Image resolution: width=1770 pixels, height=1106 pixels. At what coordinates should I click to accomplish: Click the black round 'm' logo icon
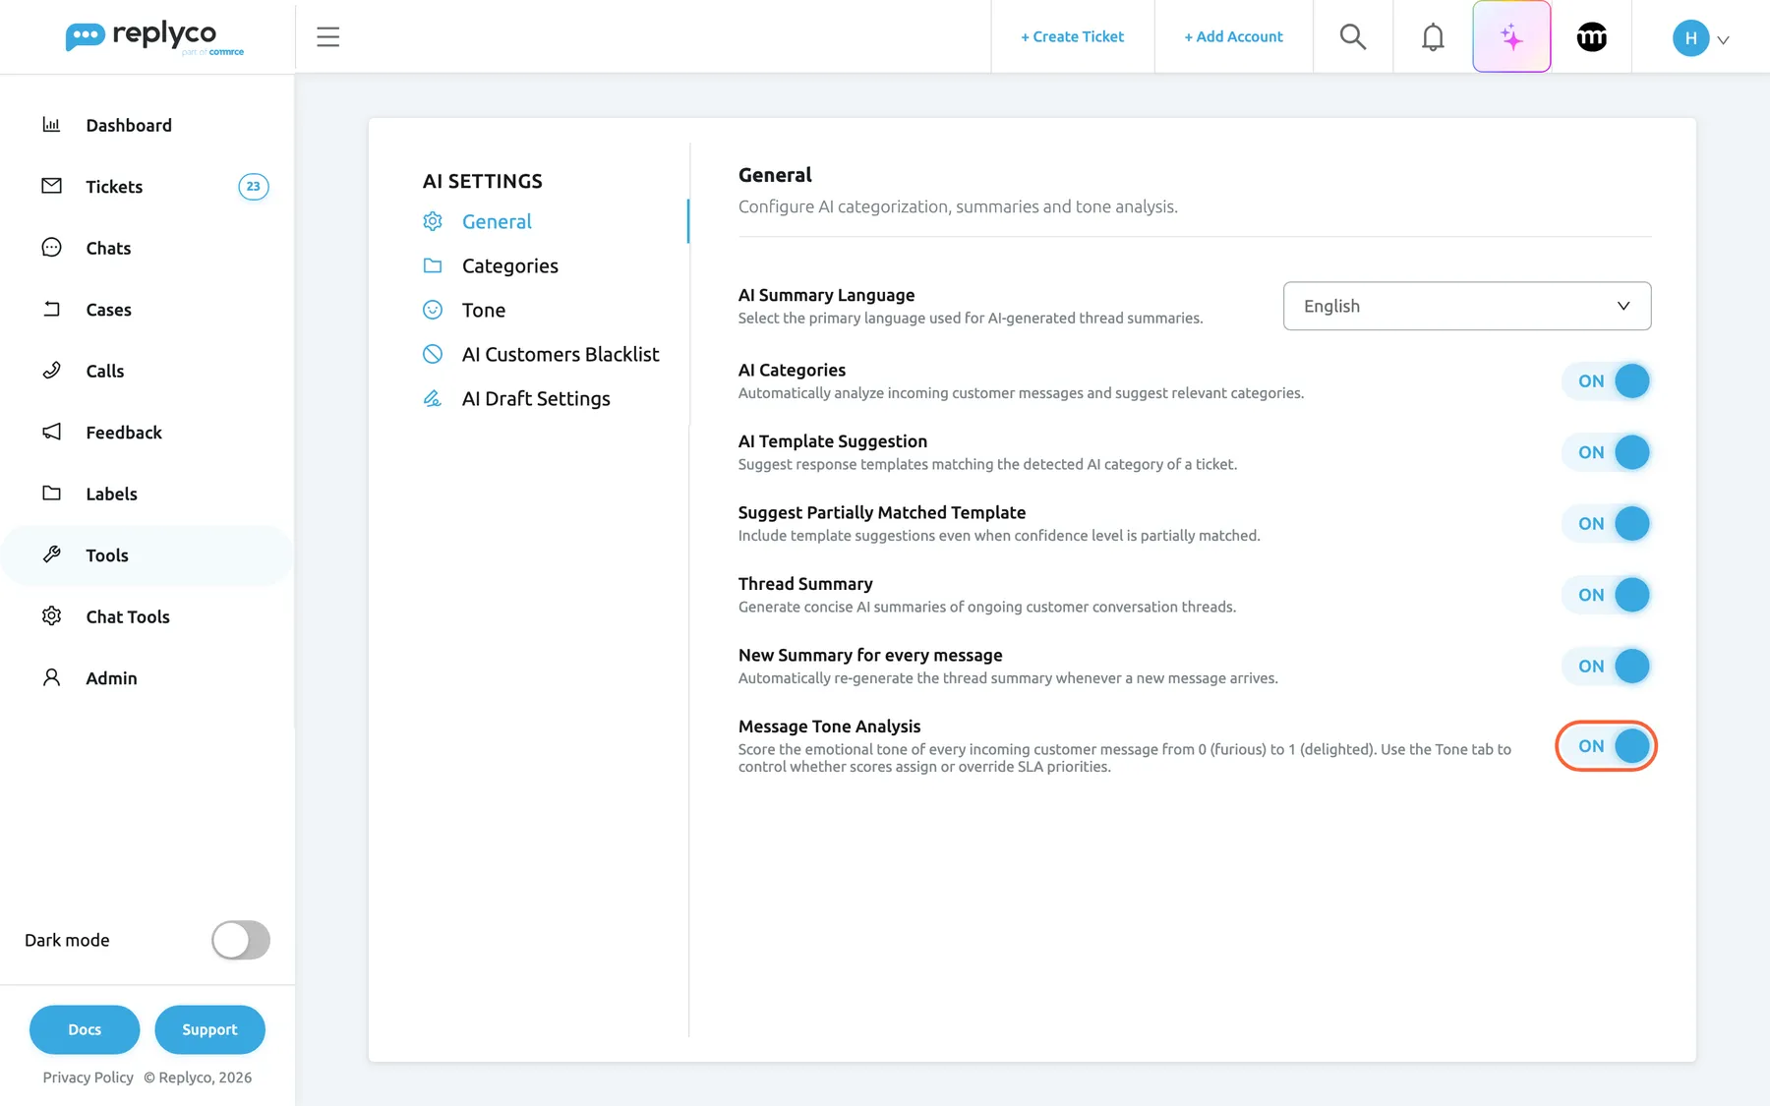pos(1591,37)
